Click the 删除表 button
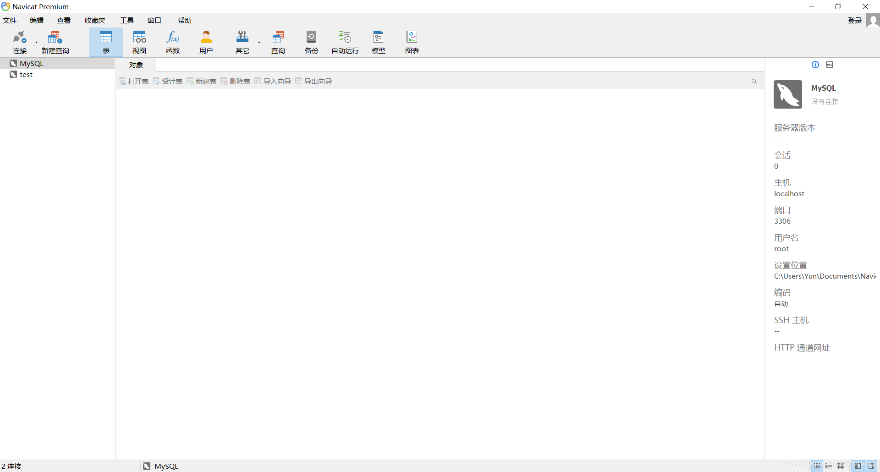Screen dimensions: 880x472 (235, 81)
